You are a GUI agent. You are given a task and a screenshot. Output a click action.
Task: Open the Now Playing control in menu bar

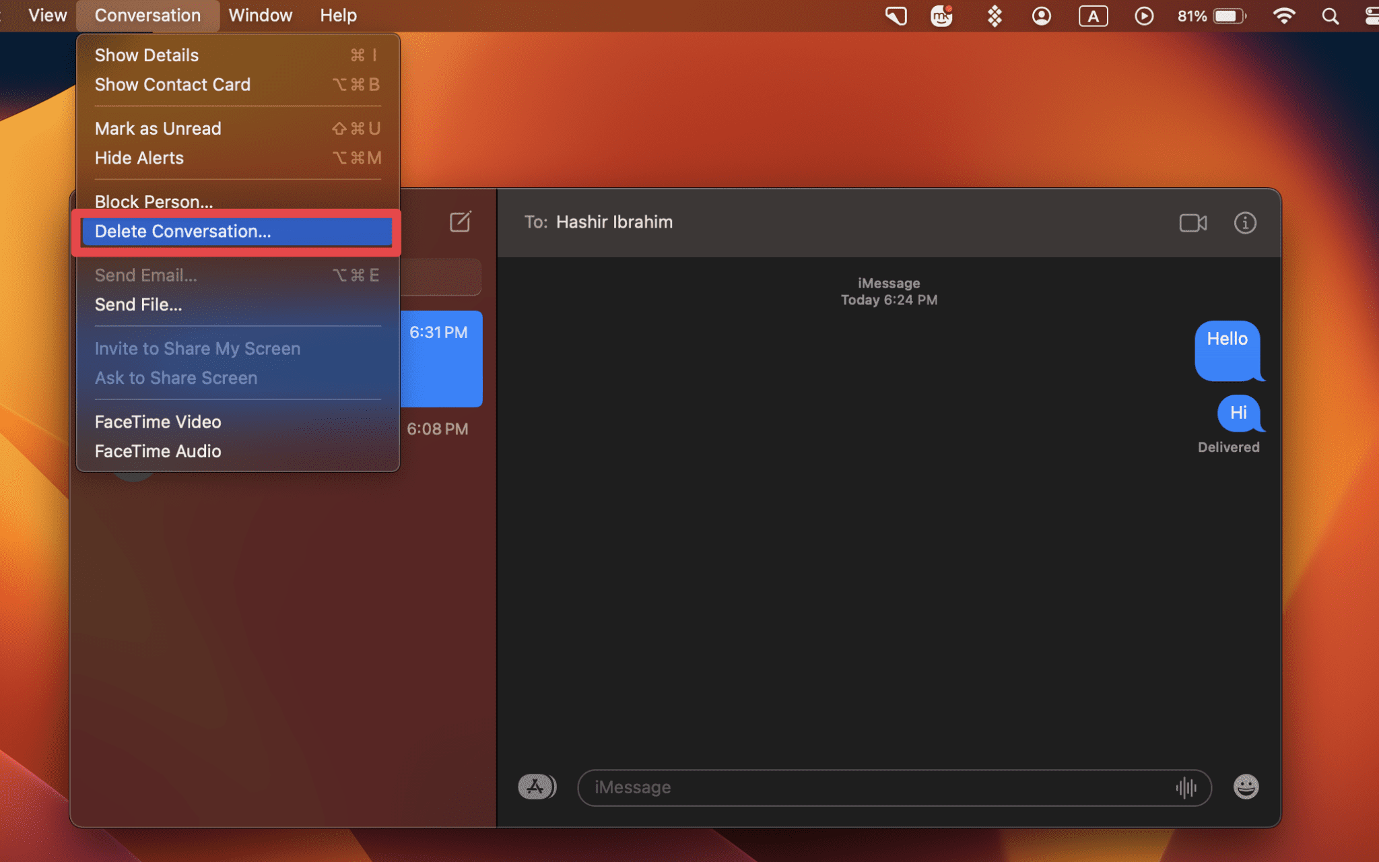pyautogui.click(x=1144, y=15)
